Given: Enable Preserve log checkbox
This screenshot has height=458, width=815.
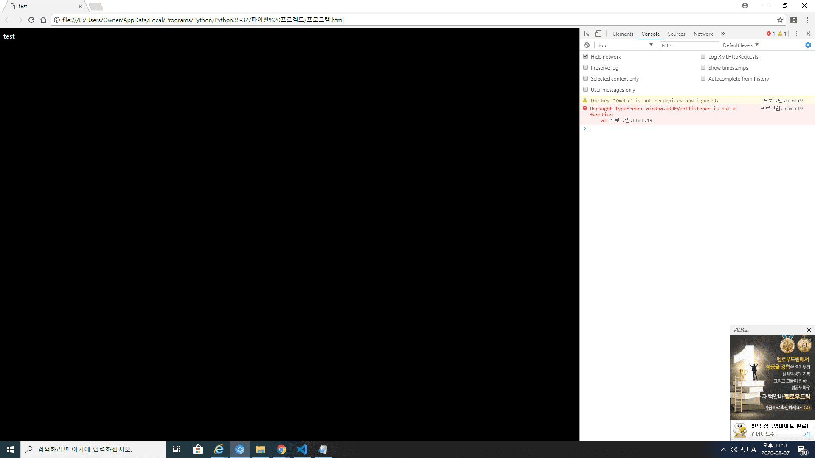Looking at the screenshot, I should [585, 67].
